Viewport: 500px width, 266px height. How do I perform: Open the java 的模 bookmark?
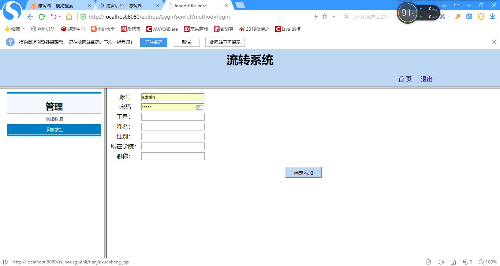click(x=288, y=29)
